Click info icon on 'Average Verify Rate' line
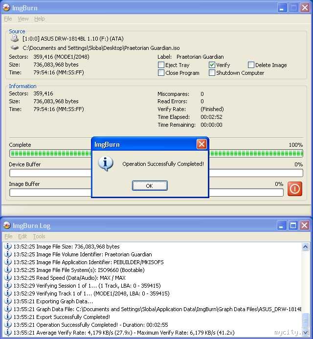313x339 pixels. coord(7,332)
